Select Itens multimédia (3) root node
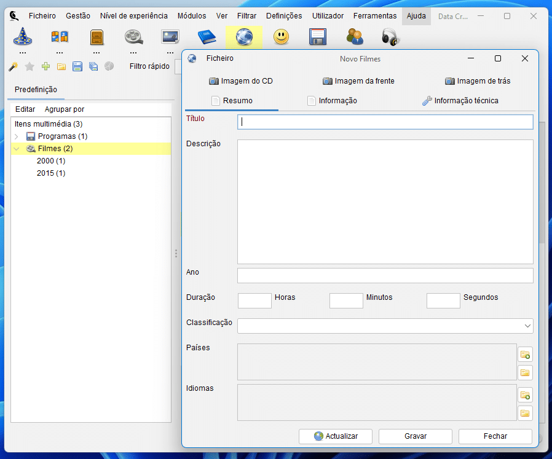 [49, 124]
